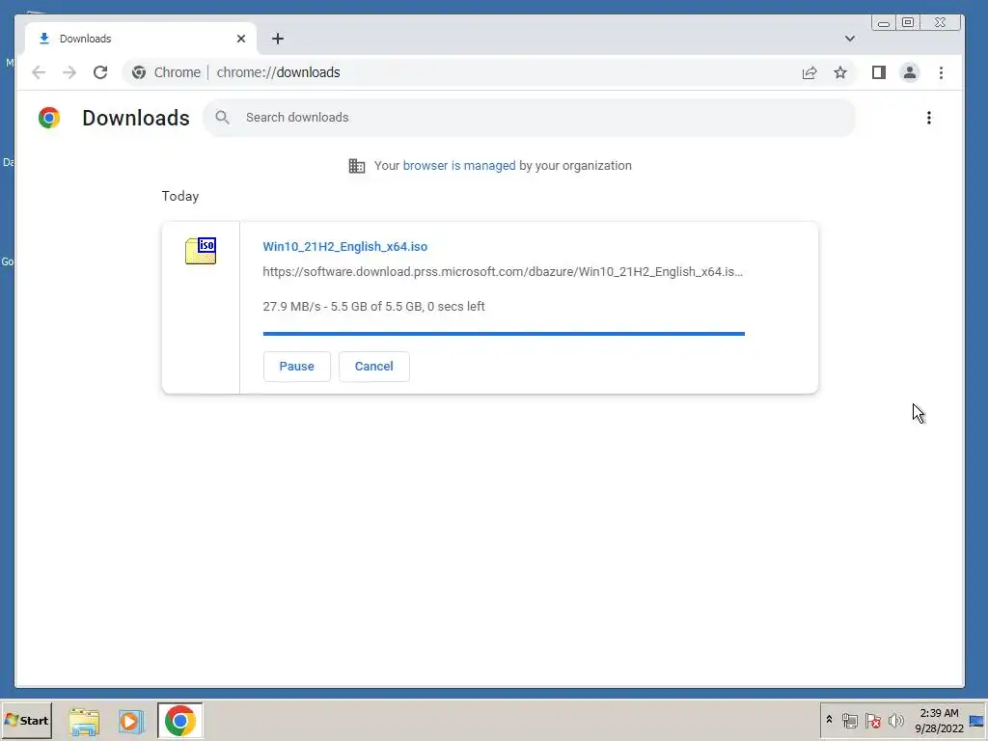Launch Windows Media Player from taskbar
This screenshot has height=741, width=988.
pyautogui.click(x=131, y=721)
